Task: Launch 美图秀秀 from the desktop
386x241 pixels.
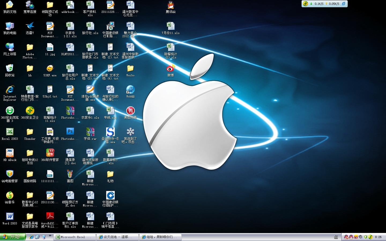Action: [x=130, y=113]
